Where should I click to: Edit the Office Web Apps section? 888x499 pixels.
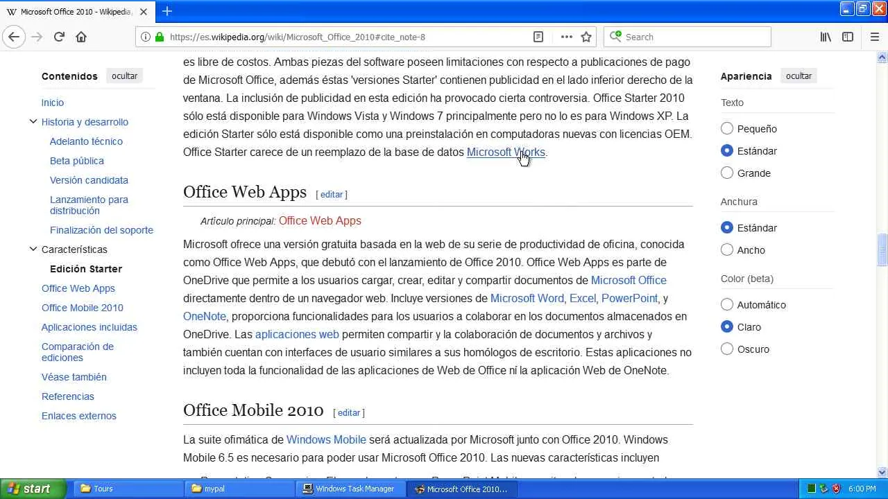click(332, 195)
